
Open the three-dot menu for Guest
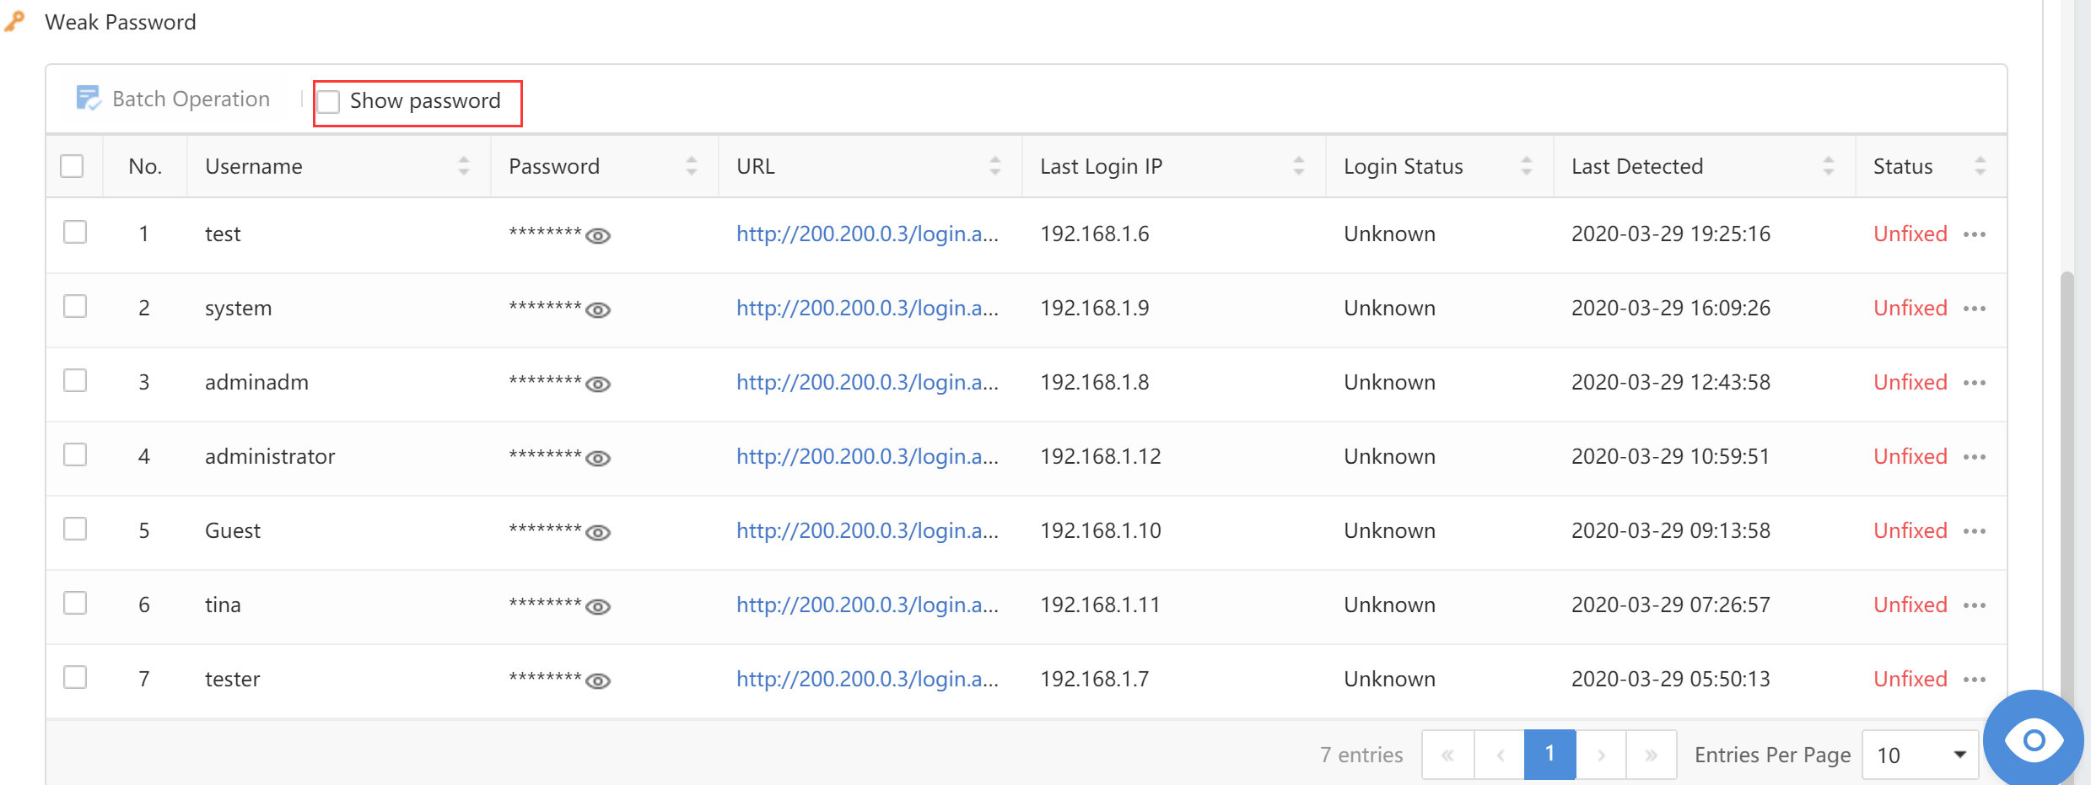click(1974, 531)
